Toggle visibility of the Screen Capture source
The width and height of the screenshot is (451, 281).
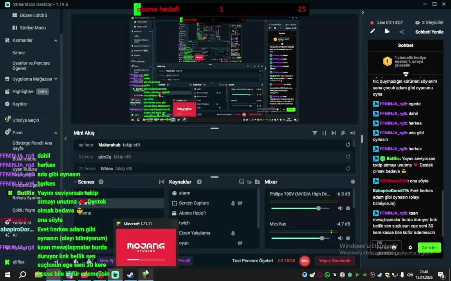pos(240,203)
